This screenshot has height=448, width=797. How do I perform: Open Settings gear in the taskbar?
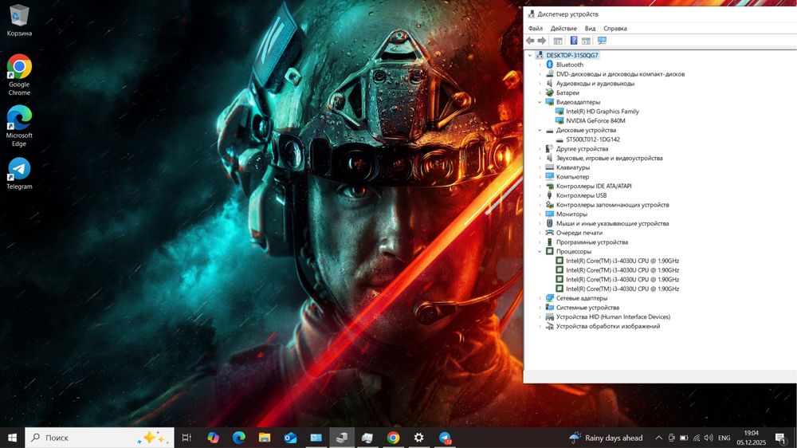pos(419,438)
